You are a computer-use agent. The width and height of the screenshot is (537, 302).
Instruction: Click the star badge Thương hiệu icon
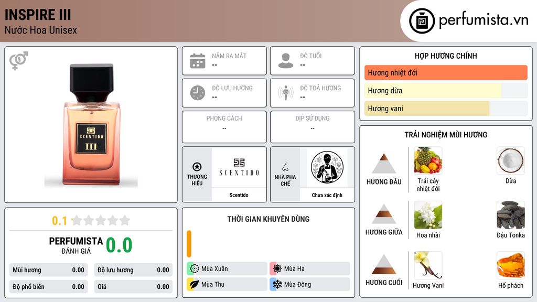[x=197, y=167]
